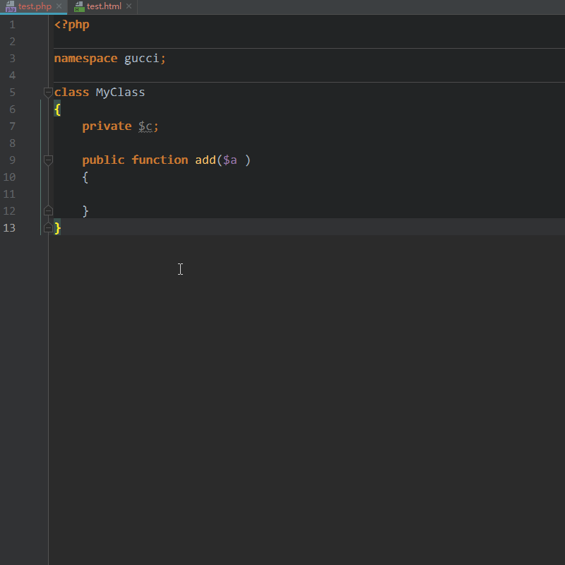The image size is (565, 565).
Task: Click the <?php opening tag
Action: tap(72, 25)
